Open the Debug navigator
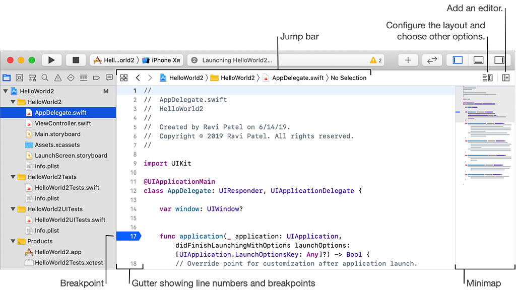The image size is (516, 291). (x=84, y=78)
